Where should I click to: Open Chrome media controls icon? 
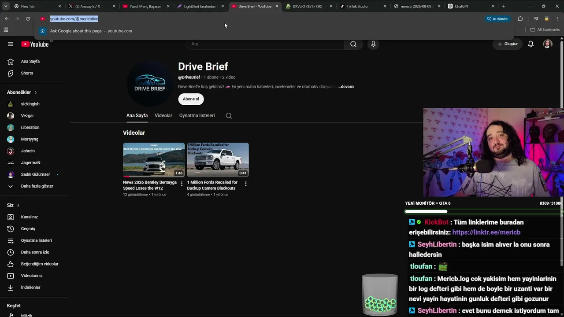coord(536,19)
